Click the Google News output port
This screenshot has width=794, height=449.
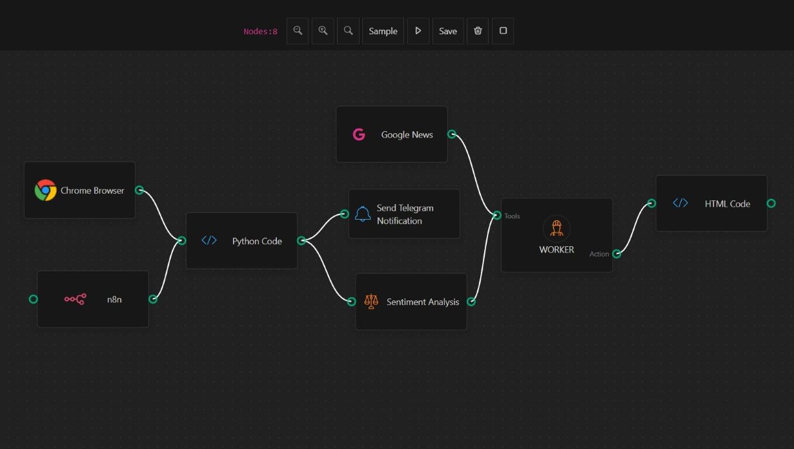[452, 134]
